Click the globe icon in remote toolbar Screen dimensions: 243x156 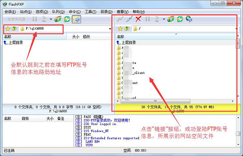tap(189, 19)
